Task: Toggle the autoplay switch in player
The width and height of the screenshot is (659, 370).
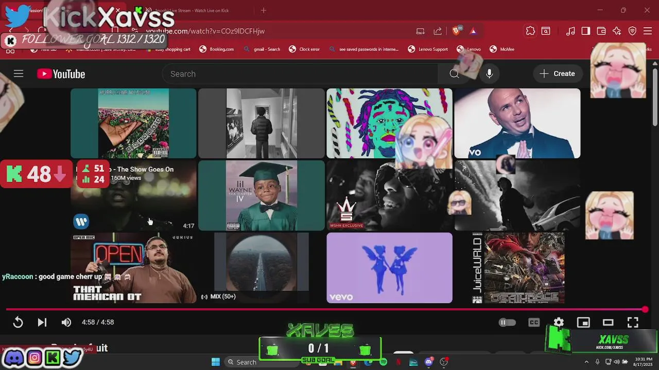Action: coord(507,322)
